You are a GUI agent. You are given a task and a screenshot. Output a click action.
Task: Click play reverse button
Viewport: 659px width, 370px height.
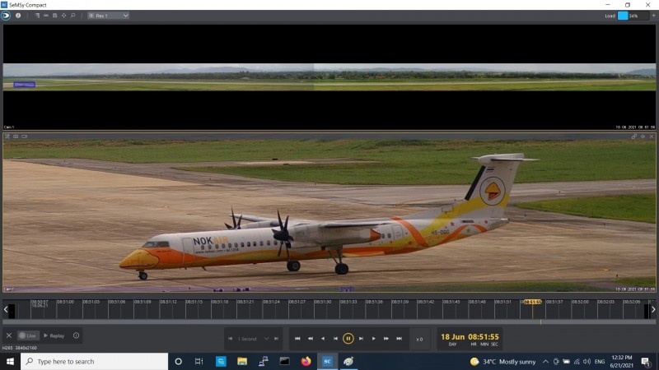[323, 339]
